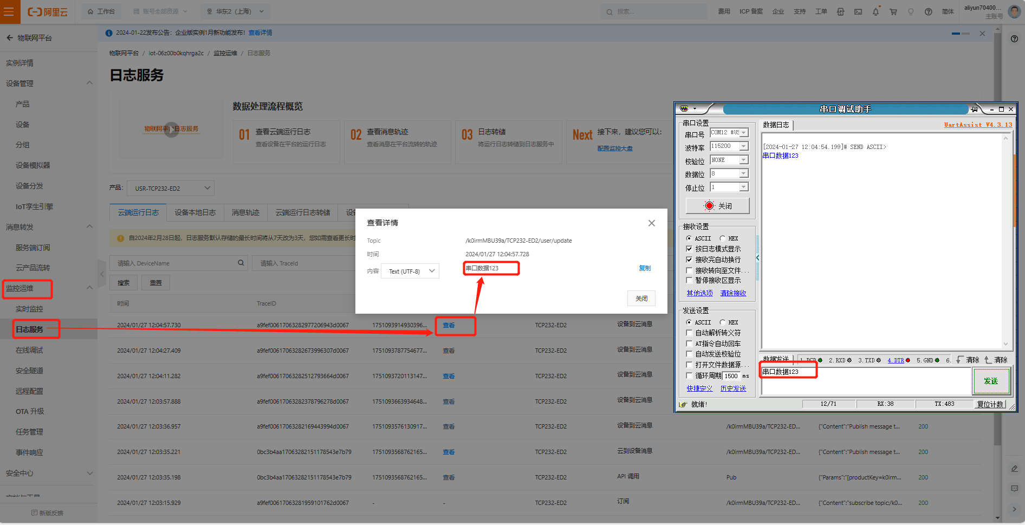Enable the 自动发送校验位 checkbox
The height and width of the screenshot is (525, 1025).
coord(689,354)
